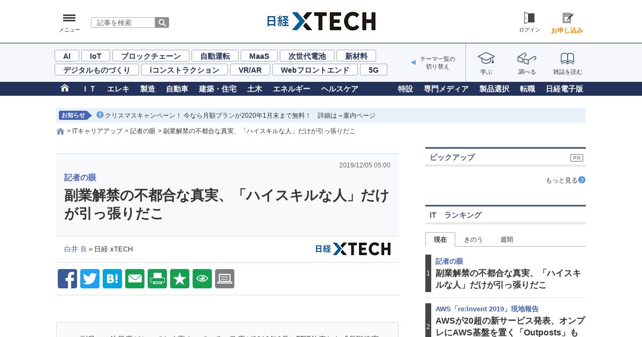Open ITキャリアアップ breadcrumb link
Screen dimensions: 642x337
(x=97, y=131)
